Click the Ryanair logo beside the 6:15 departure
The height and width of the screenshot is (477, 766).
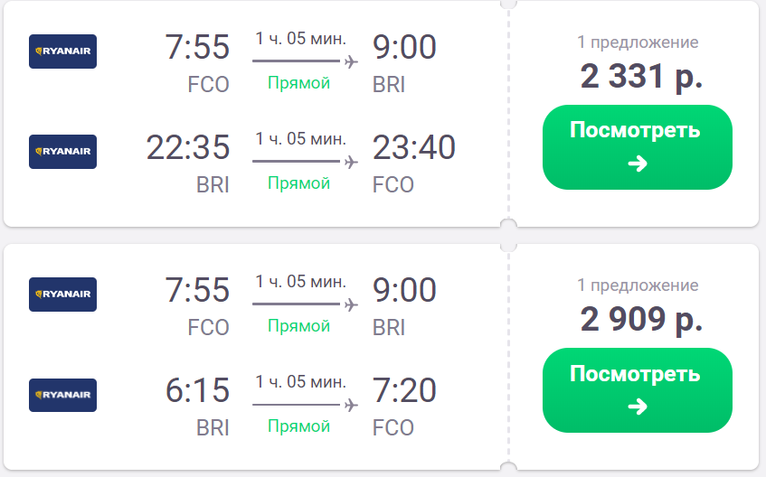tap(62, 395)
